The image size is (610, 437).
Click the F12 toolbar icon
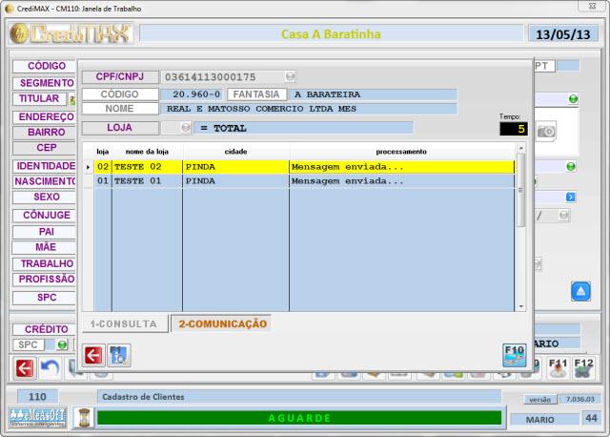tap(583, 366)
